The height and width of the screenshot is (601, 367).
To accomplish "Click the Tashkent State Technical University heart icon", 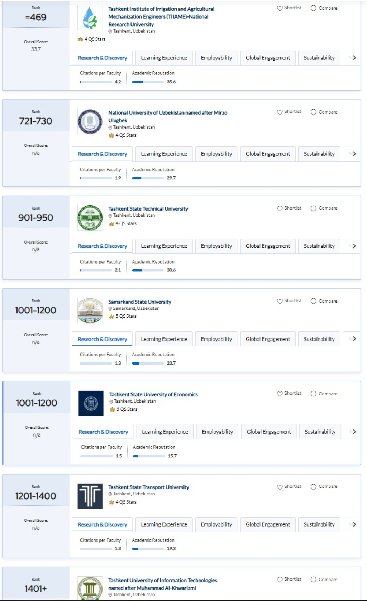I will [280, 208].
